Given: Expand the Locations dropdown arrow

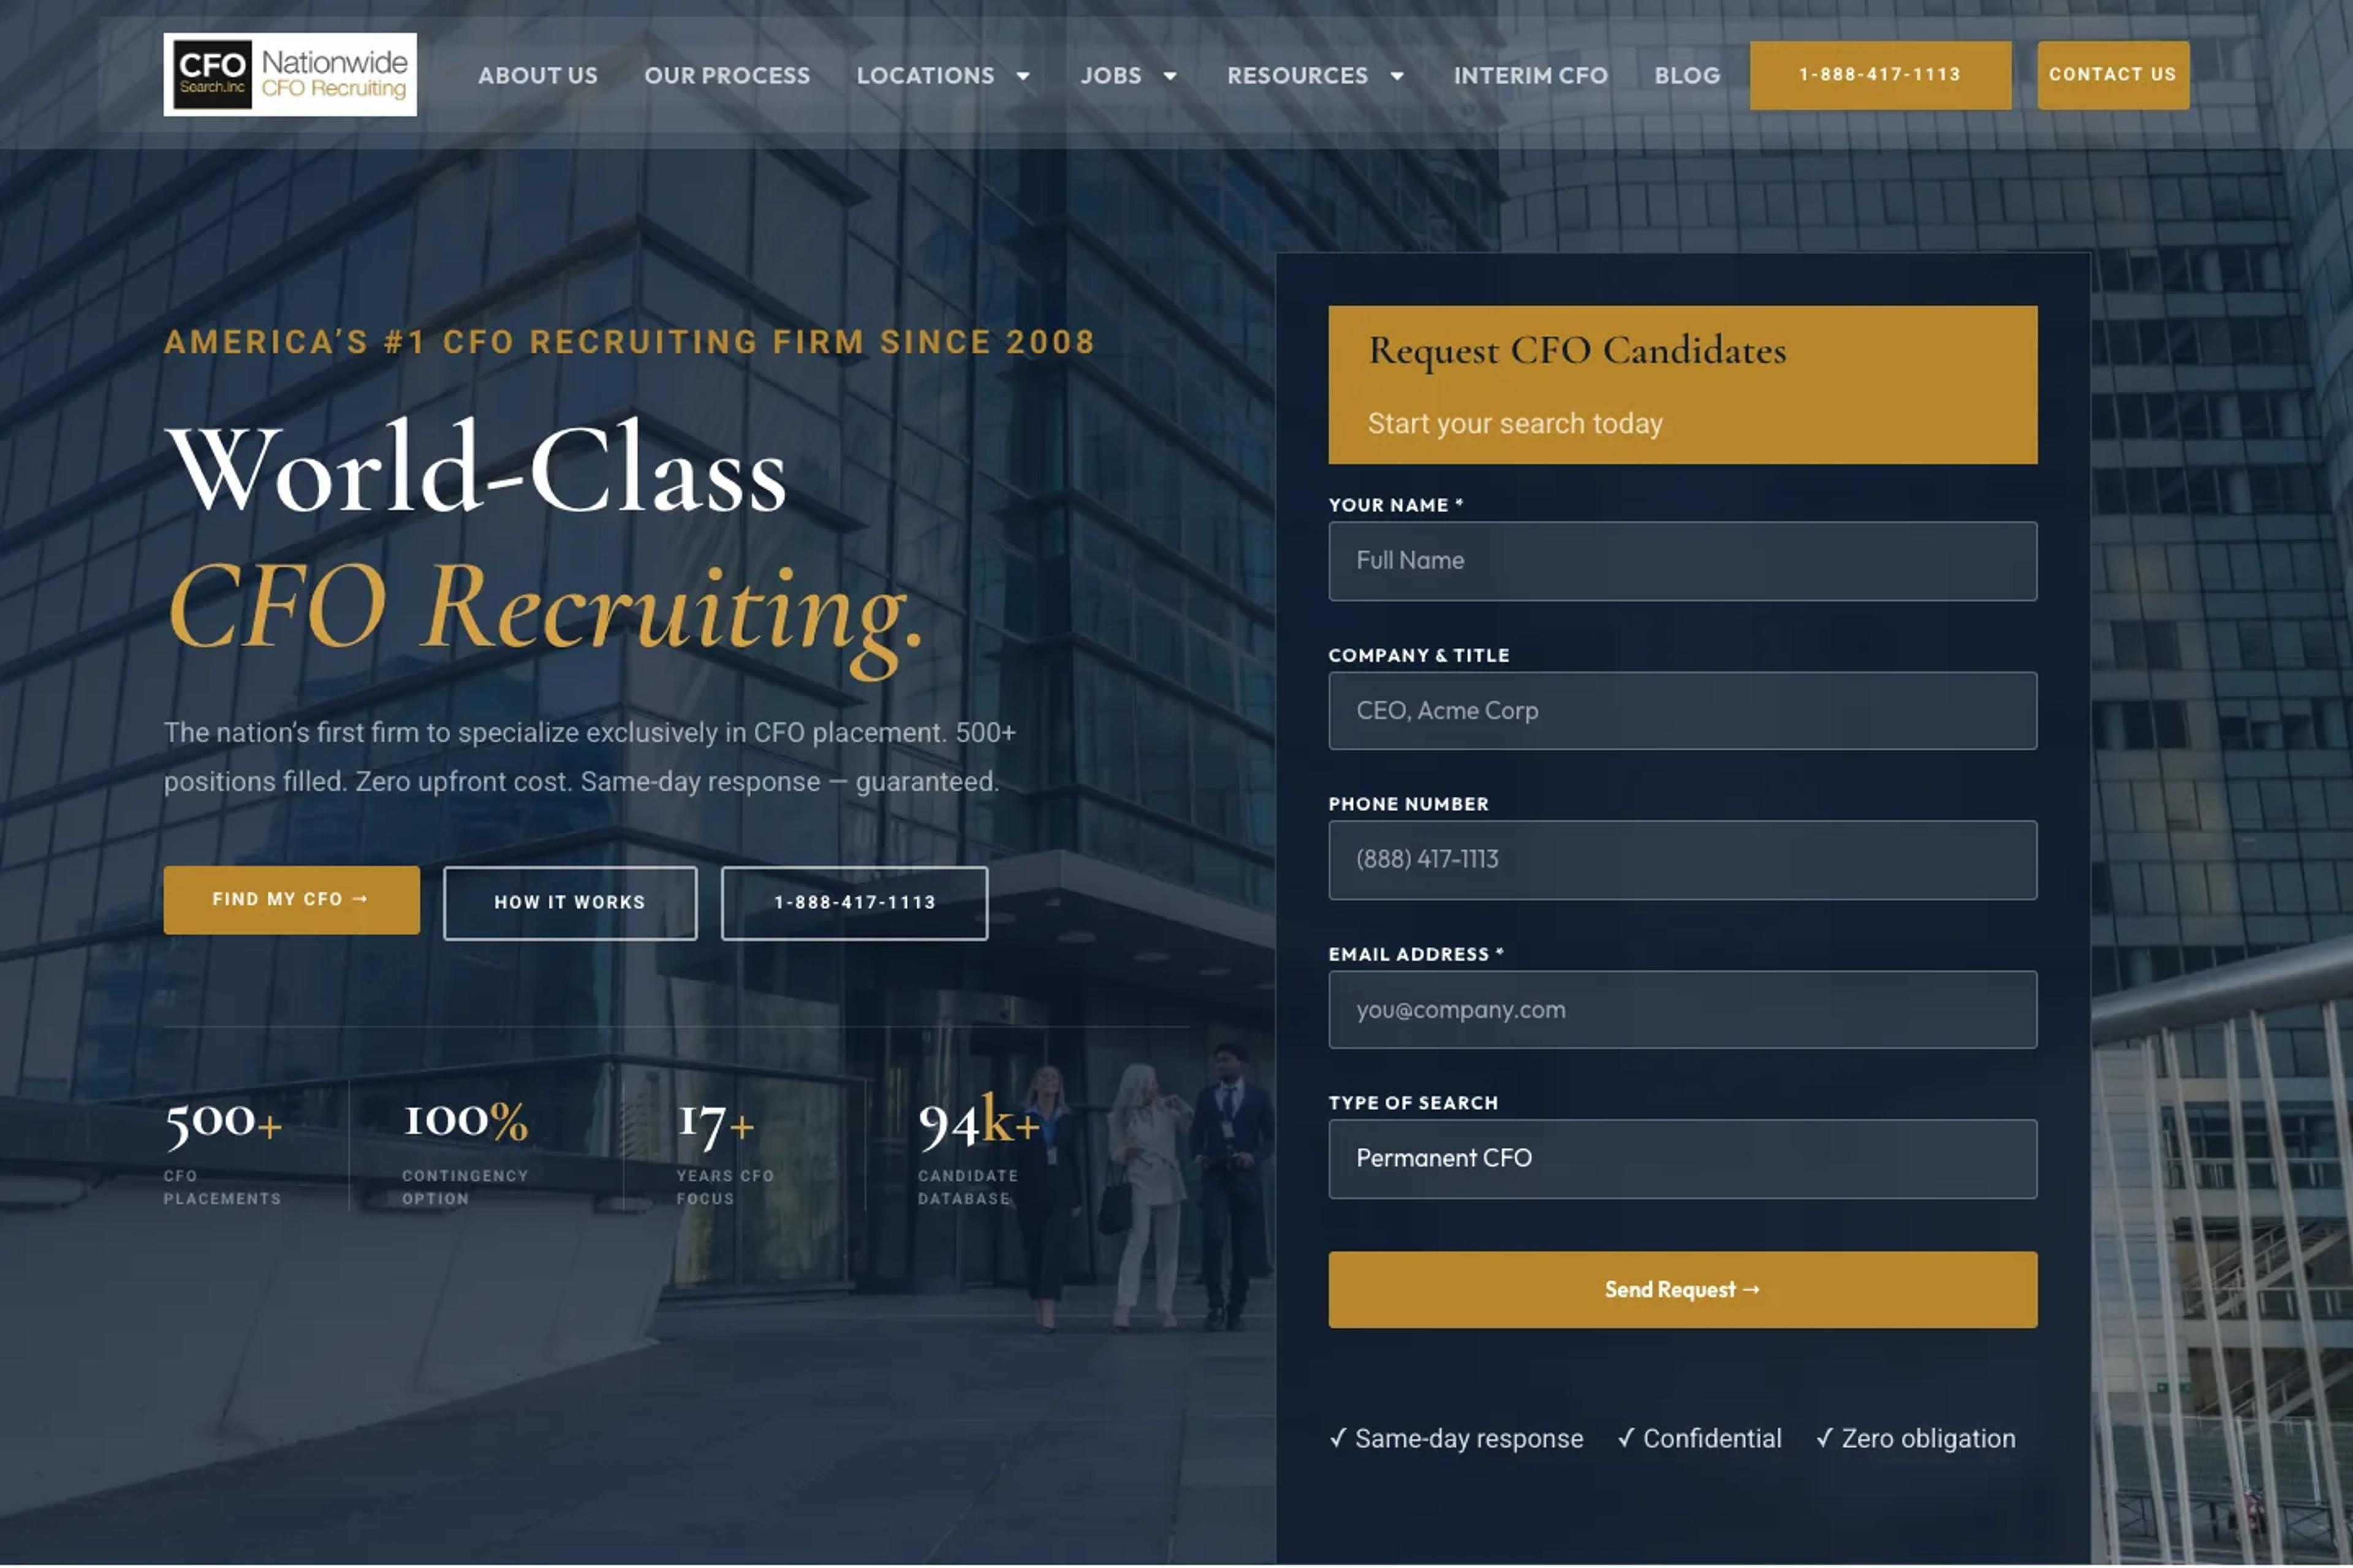Looking at the screenshot, I should [1023, 77].
